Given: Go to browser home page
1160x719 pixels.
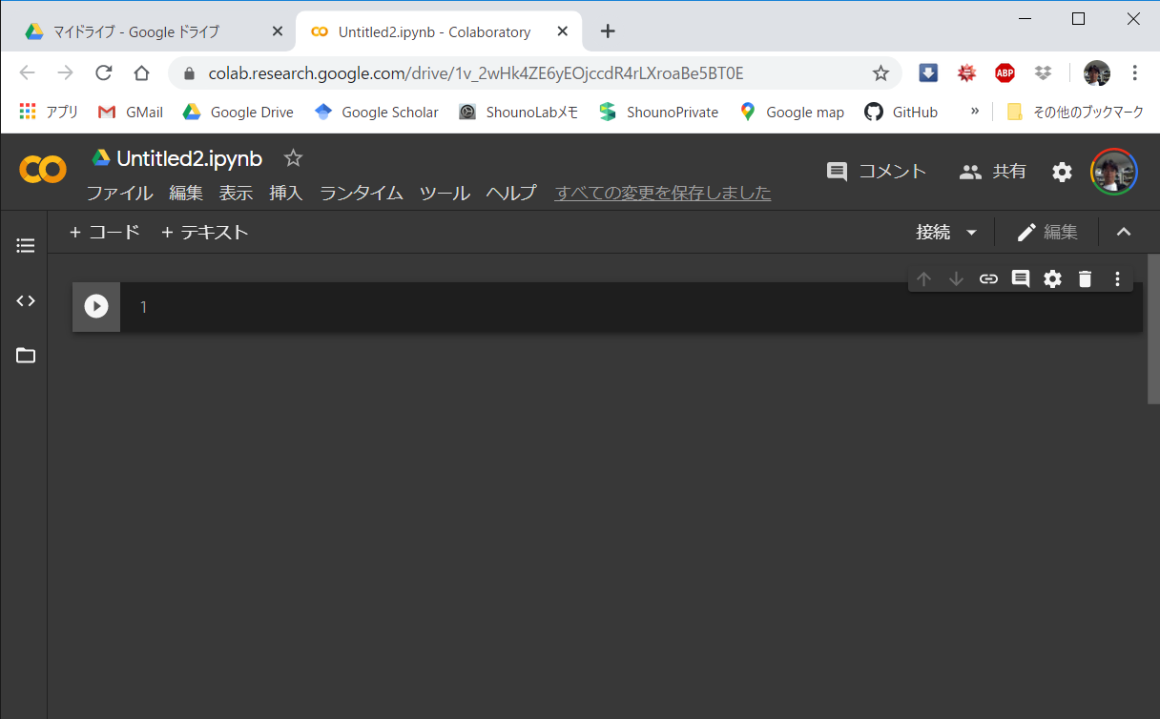Looking at the screenshot, I should point(141,73).
